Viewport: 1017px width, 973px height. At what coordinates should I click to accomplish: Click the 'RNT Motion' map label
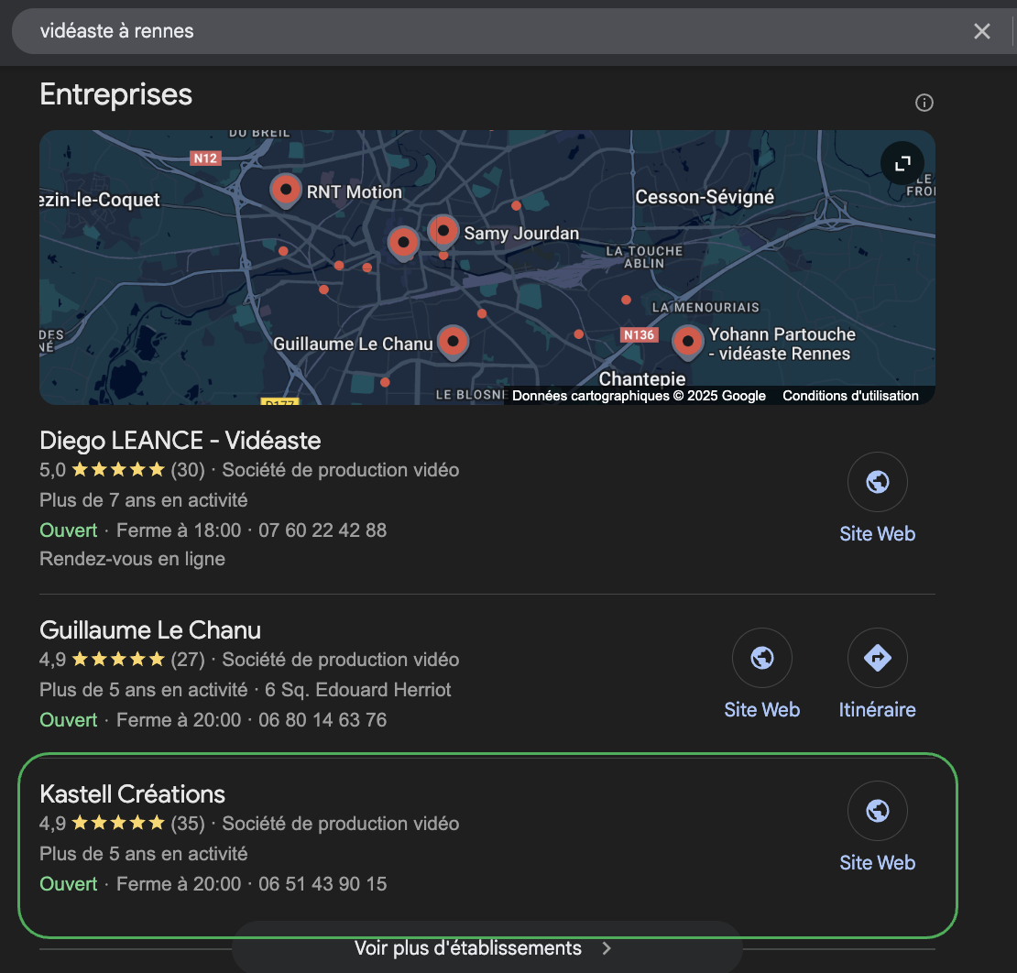(355, 192)
